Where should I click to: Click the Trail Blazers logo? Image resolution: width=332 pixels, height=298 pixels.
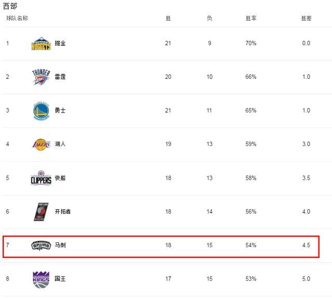click(41, 211)
